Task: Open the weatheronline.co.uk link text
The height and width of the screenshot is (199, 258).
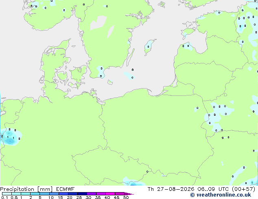Action: click(x=223, y=195)
